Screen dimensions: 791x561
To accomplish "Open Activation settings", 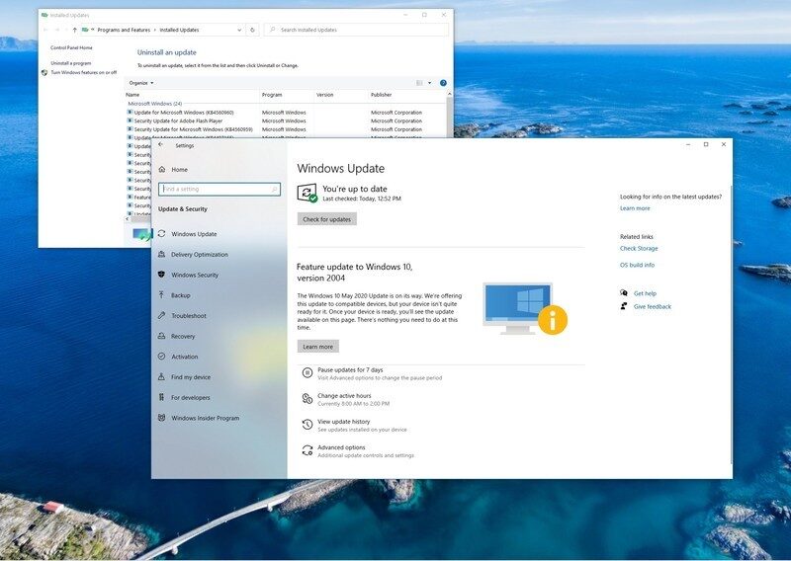I will tap(185, 357).
